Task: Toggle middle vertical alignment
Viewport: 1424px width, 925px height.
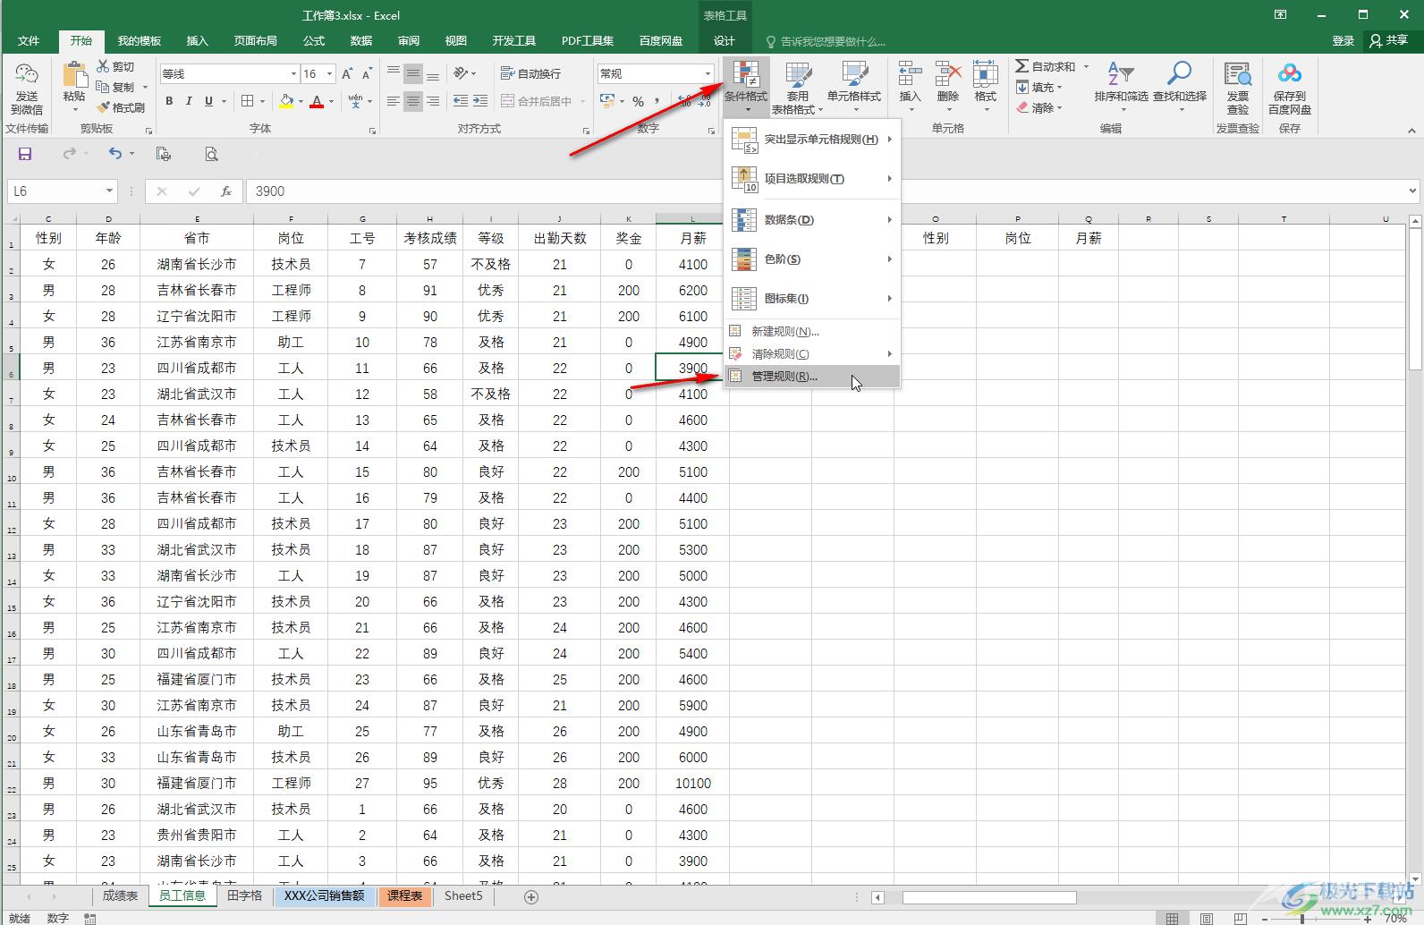Action: coord(413,73)
